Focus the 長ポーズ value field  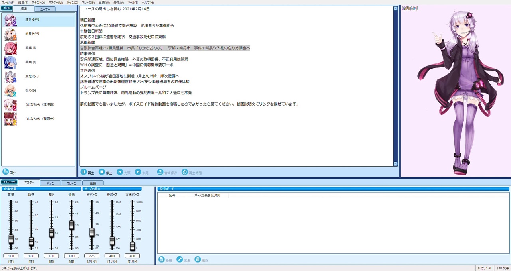112,256
